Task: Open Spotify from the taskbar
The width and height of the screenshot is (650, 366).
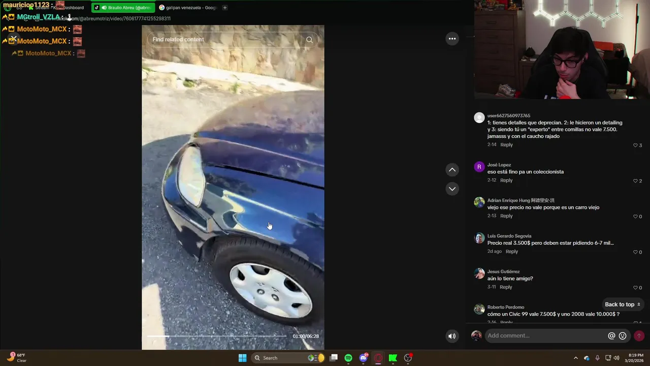Action: [x=348, y=358]
